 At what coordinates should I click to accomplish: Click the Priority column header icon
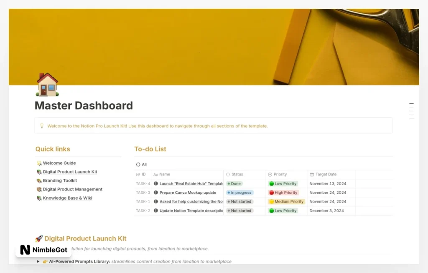pyautogui.click(x=270, y=175)
